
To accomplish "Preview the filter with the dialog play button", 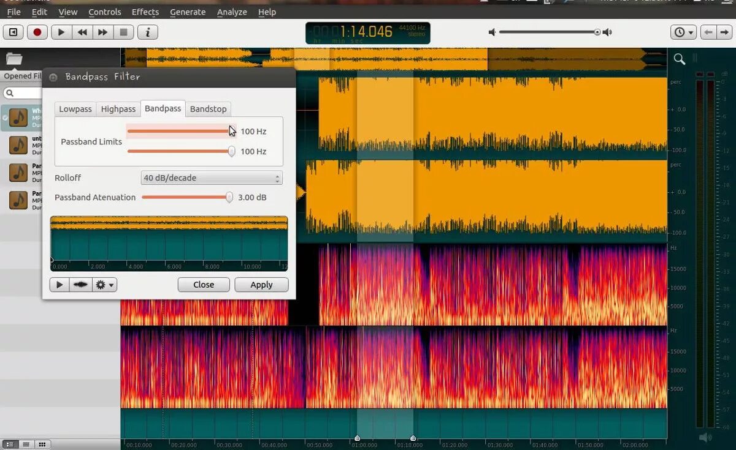I will coord(59,285).
